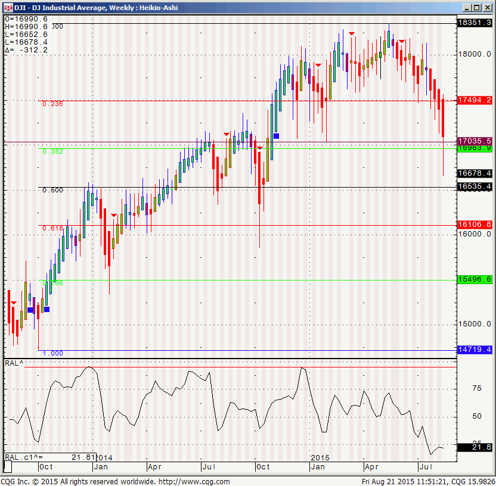Click the CQG chart window icon in title bar

coord(7,8)
